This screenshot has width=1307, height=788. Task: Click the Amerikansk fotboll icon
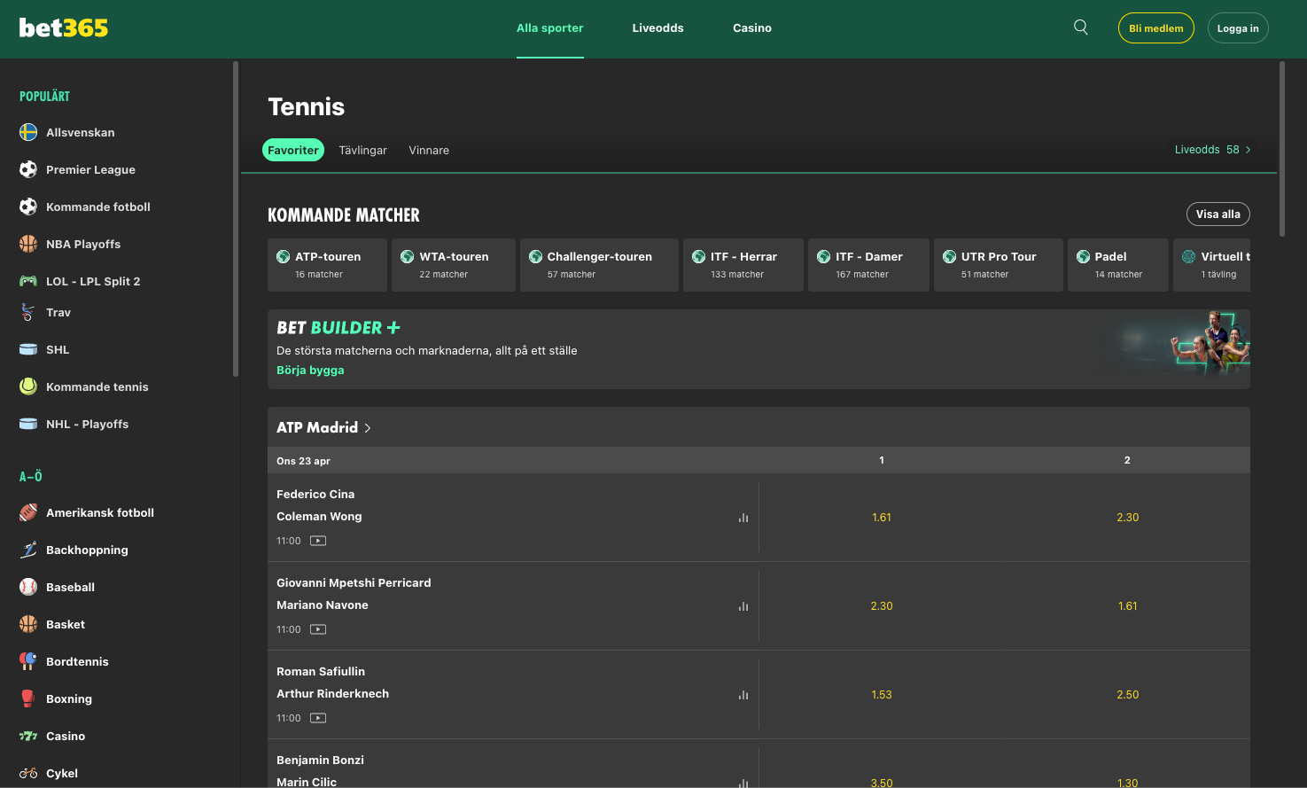pos(28,512)
